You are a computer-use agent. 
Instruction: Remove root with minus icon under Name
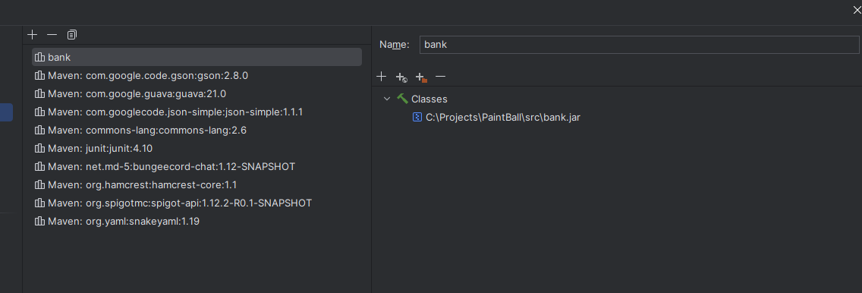pyautogui.click(x=440, y=77)
